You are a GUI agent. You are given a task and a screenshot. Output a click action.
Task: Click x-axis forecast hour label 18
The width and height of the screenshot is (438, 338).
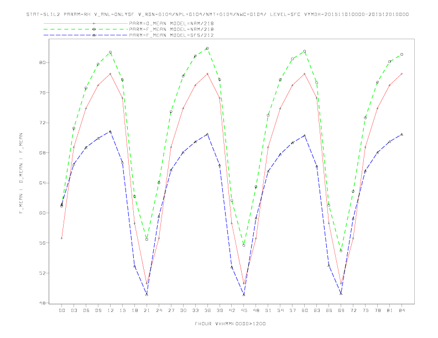(134, 310)
